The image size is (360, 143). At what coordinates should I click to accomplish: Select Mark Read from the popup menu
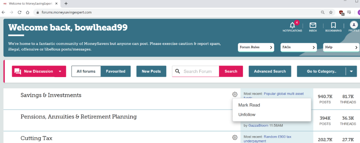coord(249,105)
